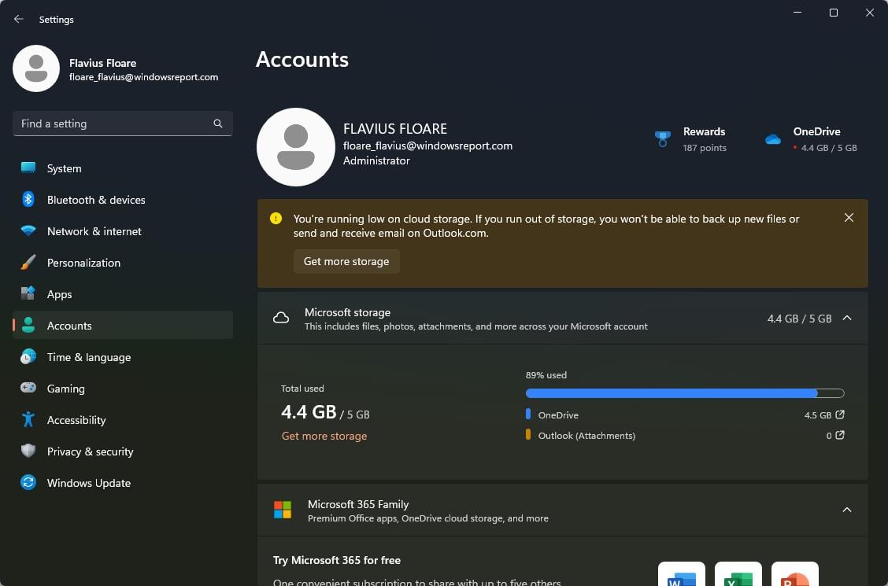
Task: Click the Time & language clock icon
Action: 28,357
